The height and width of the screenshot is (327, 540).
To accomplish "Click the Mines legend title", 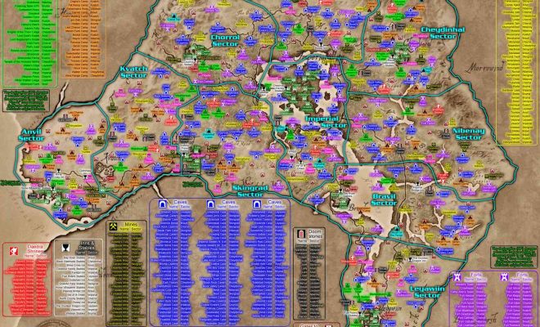I will pyautogui.click(x=131, y=225).
